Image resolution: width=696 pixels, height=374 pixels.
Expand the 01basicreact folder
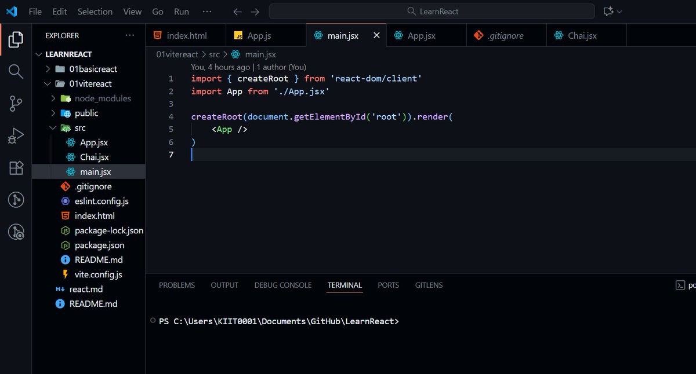49,69
